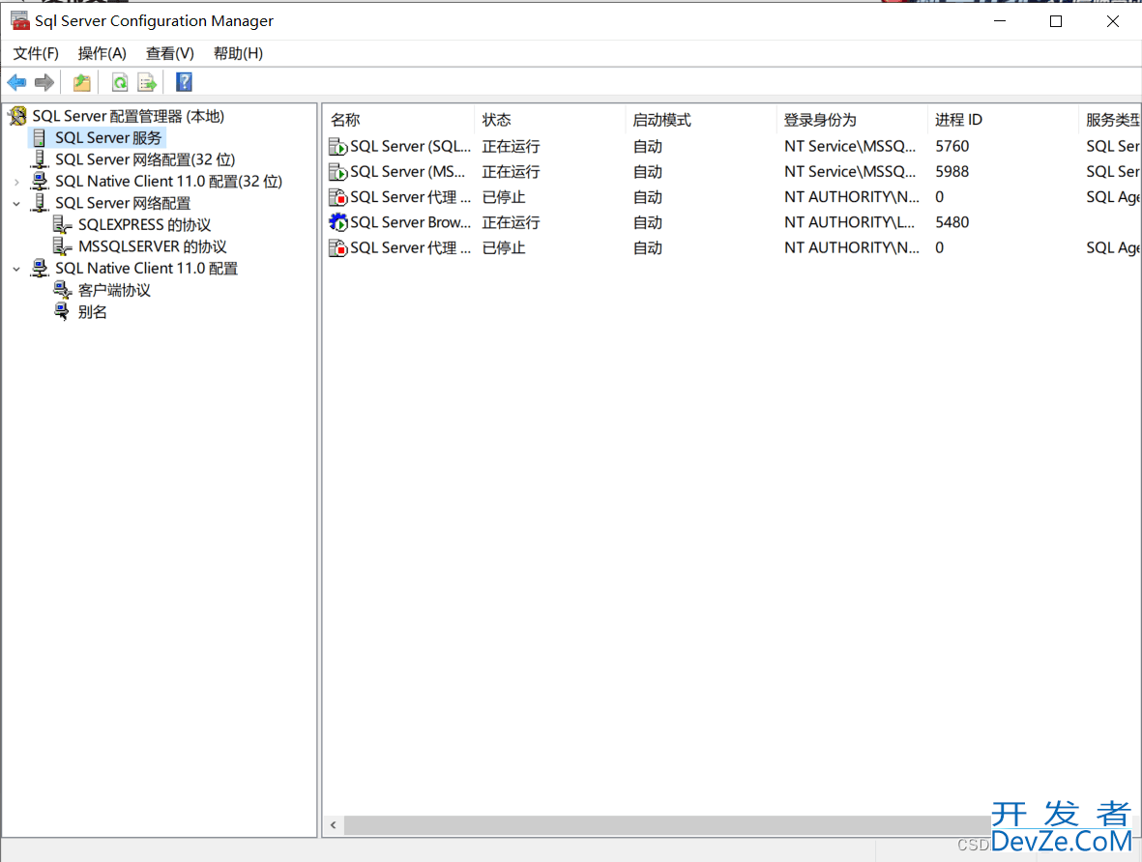
Task: Select SQL Native Client 11.0 配置 label
Action: pos(146,269)
